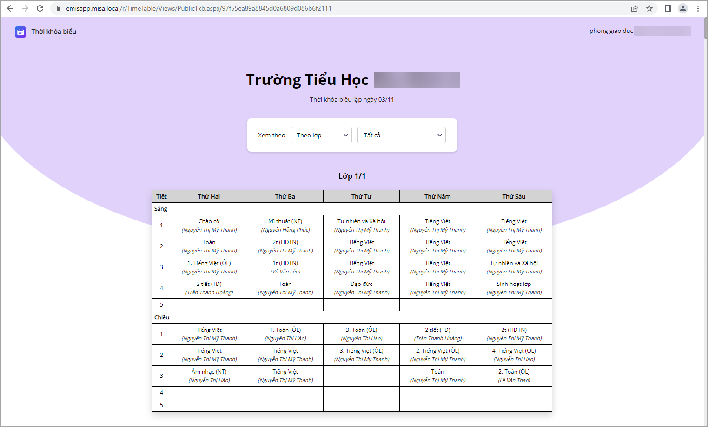Click the "Thời khóa biểu" header title
The image size is (708, 427).
54,32
